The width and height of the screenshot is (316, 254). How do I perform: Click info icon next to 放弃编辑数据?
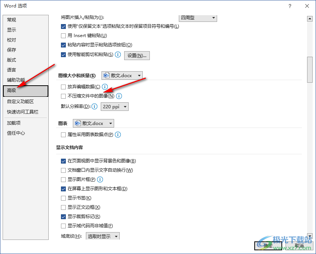tap(105, 87)
